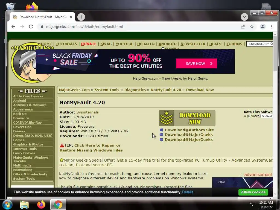Open Antivirus & Malware category
Image resolution: width=280 pixels, height=210 pixels.
coord(30,105)
